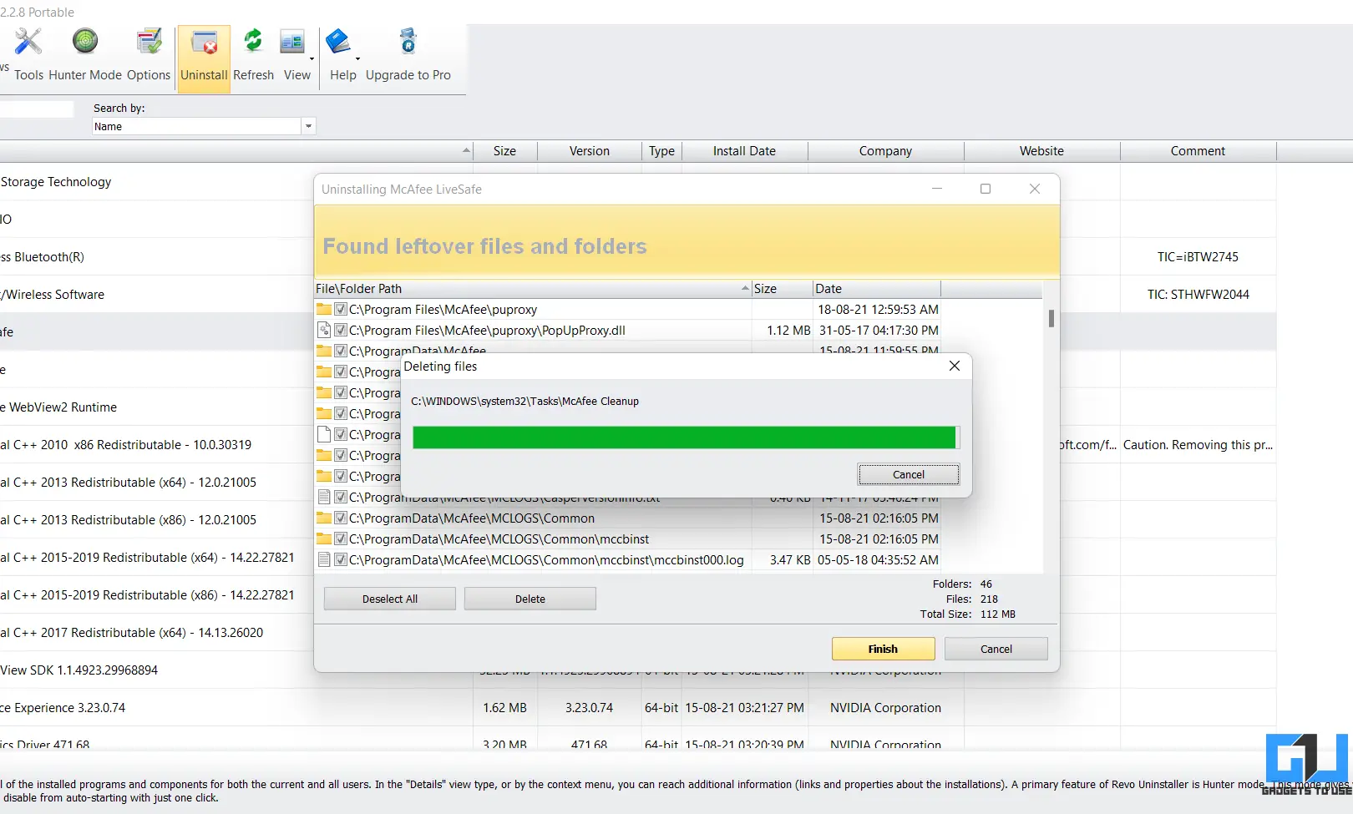Click the green deletion progress bar

684,437
